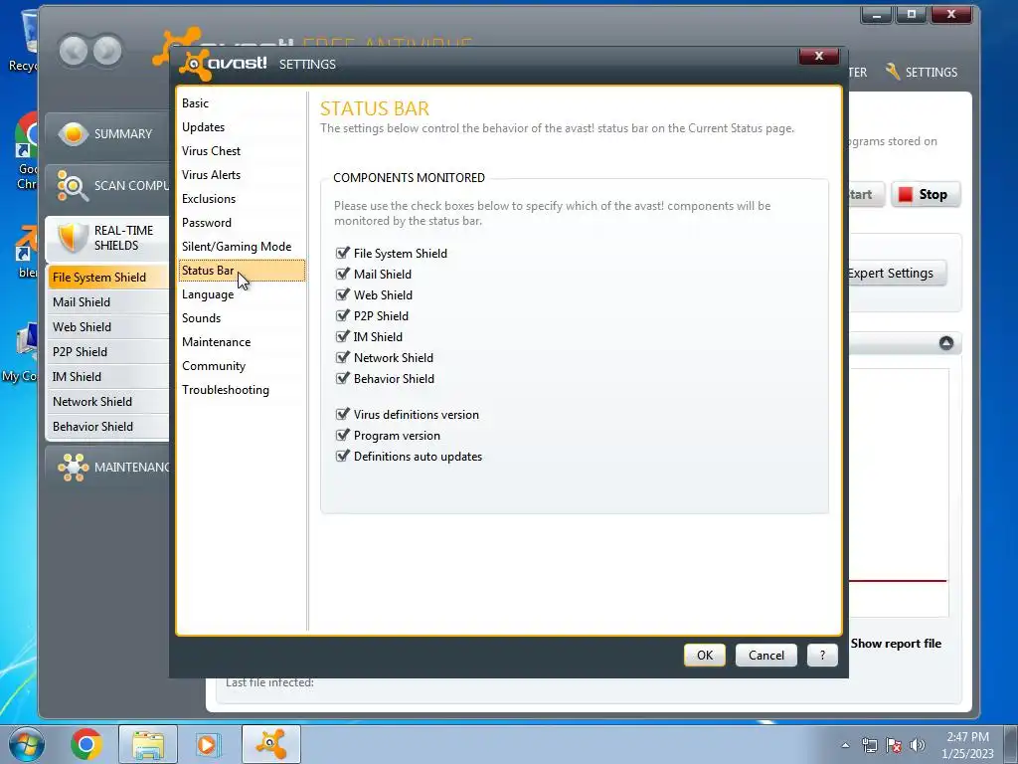Viewport: 1018px width, 764px height.
Task: Open Password settings page
Action: pyautogui.click(x=242, y=223)
